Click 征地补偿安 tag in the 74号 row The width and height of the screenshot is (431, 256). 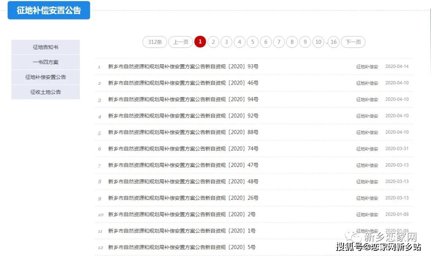coord(367,149)
